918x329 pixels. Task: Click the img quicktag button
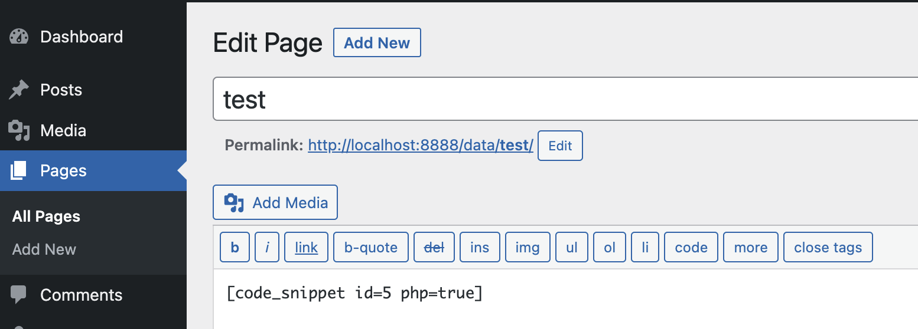(528, 247)
